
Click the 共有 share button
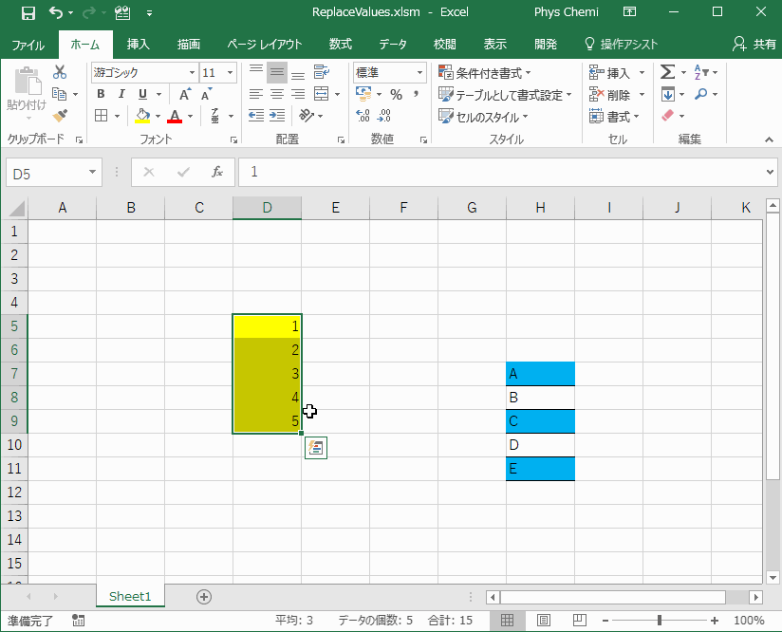754,45
